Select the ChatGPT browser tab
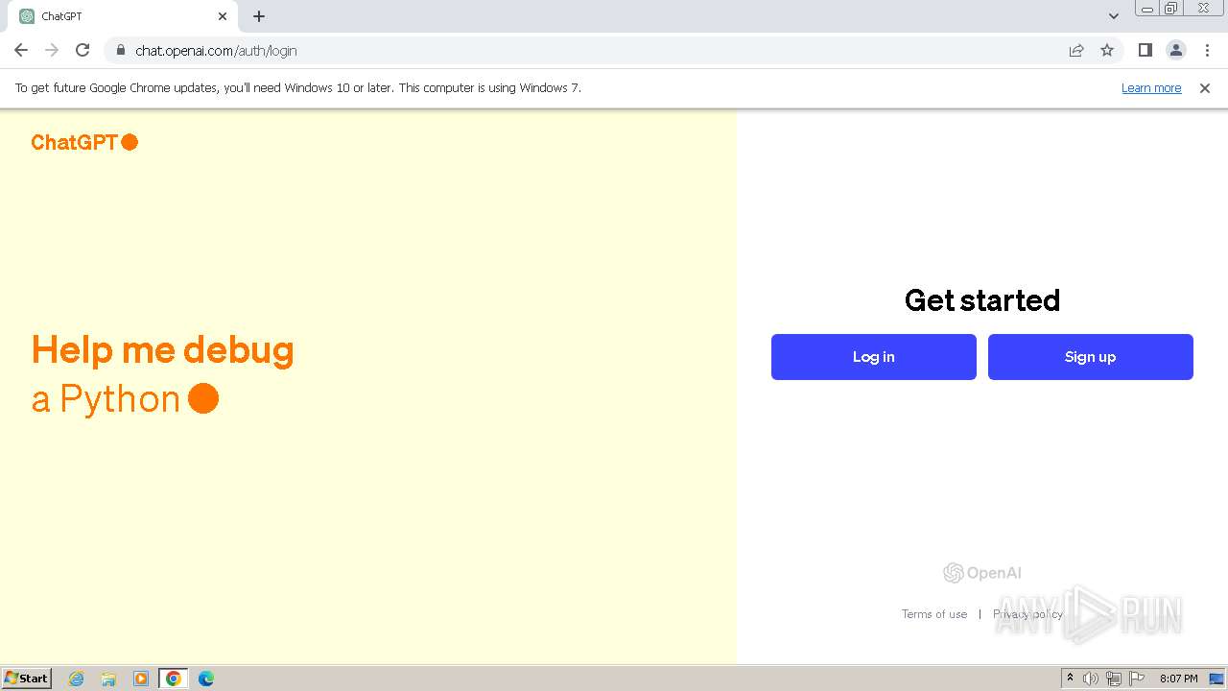 (x=123, y=16)
